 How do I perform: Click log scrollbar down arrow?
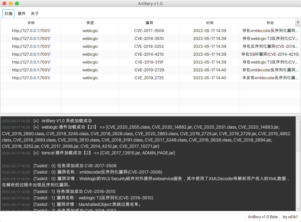[298, 208]
